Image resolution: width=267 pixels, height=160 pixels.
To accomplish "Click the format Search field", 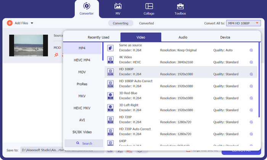I will coord(84,143).
